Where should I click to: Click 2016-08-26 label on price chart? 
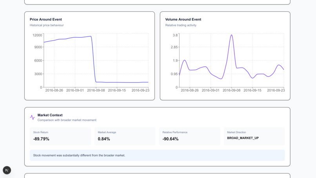point(54,90)
